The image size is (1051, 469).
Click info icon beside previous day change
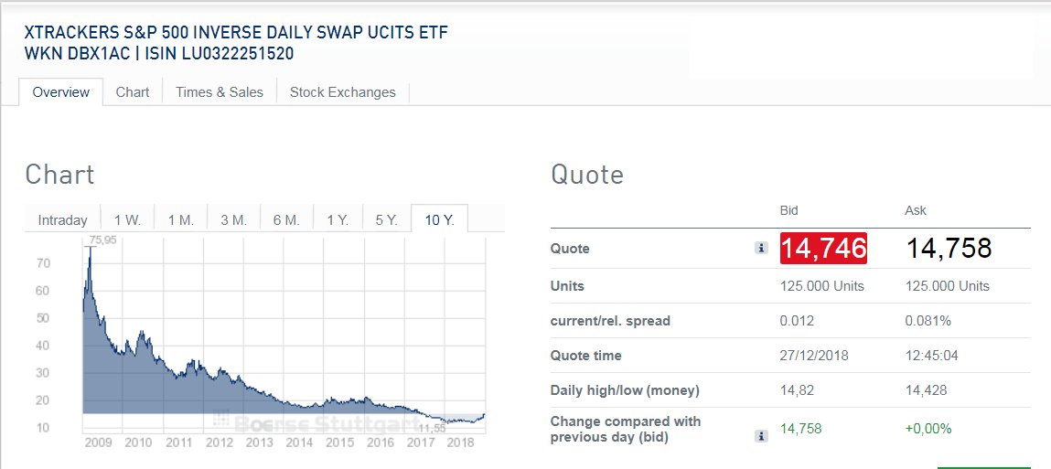pos(761,437)
